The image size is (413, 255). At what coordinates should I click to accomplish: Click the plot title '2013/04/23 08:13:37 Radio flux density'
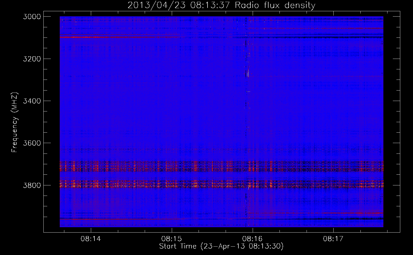(x=221, y=5)
